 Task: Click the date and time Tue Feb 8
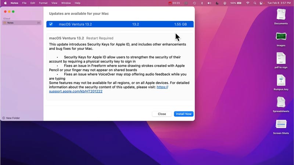[x=279, y=3]
